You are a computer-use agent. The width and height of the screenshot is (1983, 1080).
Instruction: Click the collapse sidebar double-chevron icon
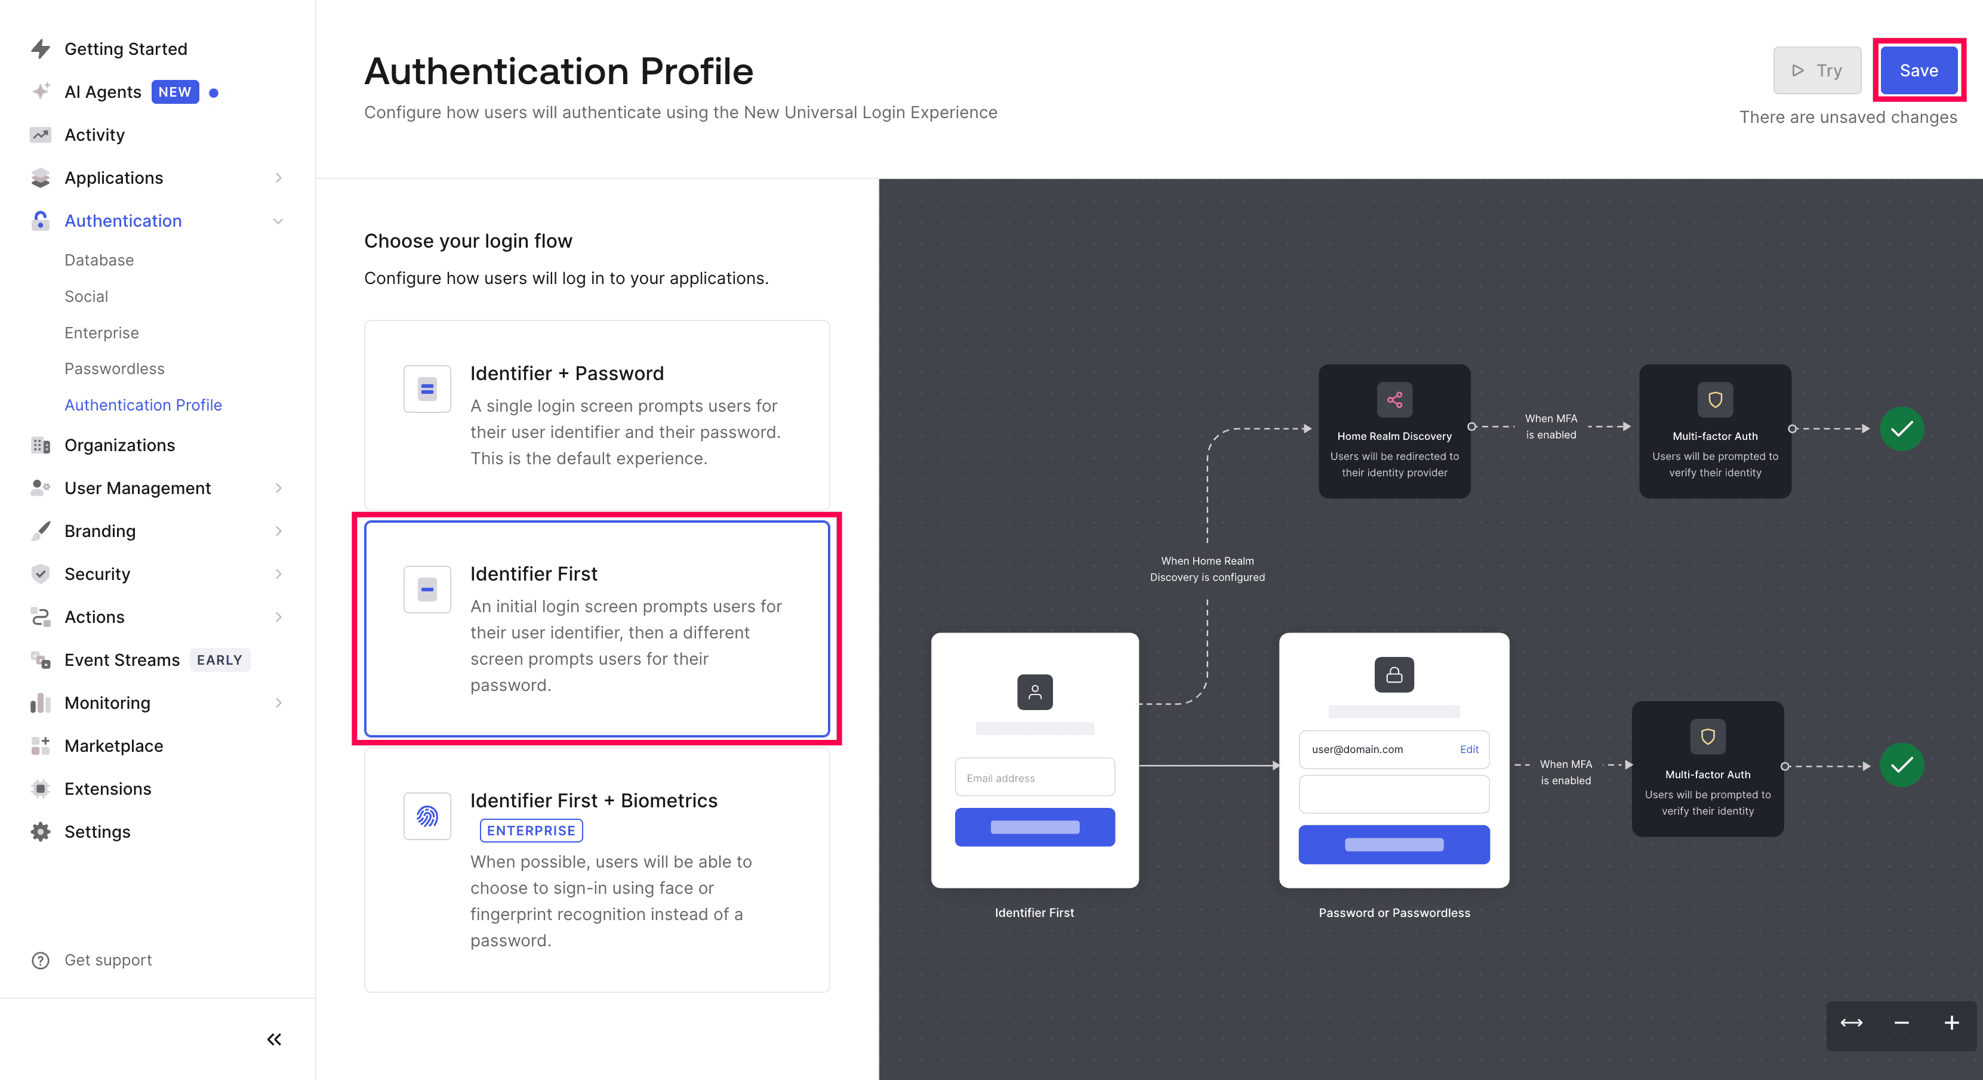[274, 1039]
